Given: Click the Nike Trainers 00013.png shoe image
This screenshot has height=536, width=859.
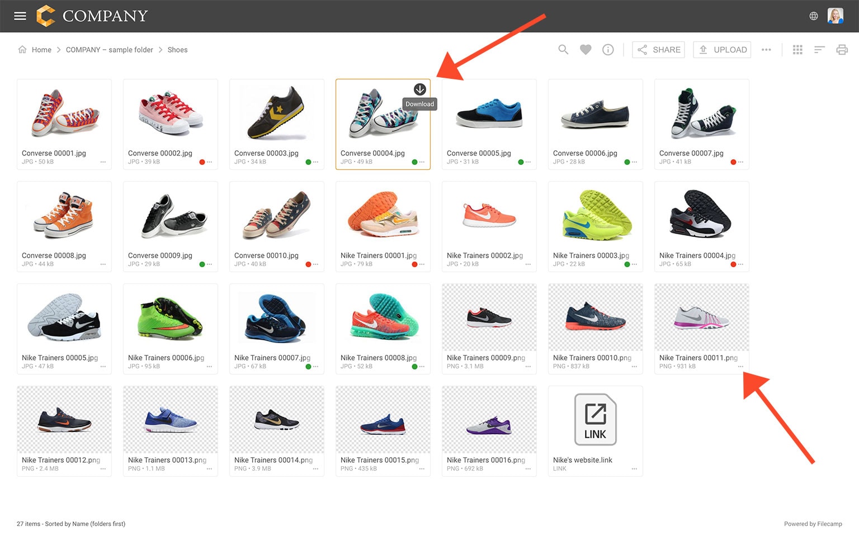Looking at the screenshot, I should pos(171,419).
